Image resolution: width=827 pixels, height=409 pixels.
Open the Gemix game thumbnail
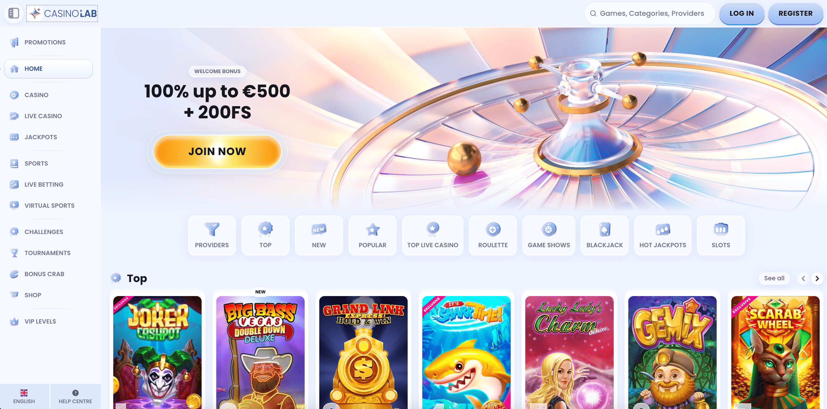tap(672, 352)
